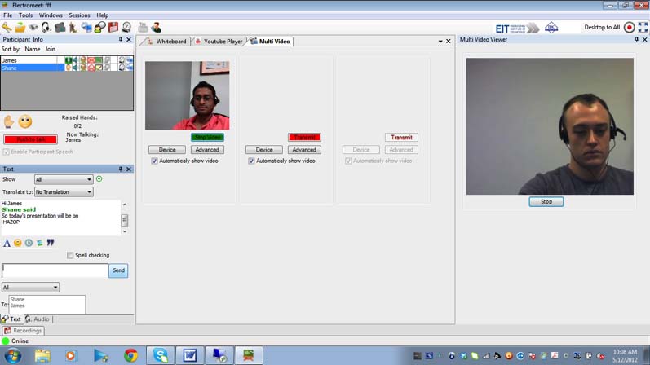This screenshot has height=365, width=650.
Task: Open the Sessions menu
Action: 79,15
